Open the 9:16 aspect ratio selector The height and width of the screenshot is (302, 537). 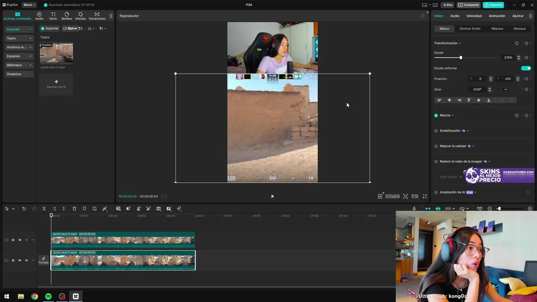click(414, 196)
